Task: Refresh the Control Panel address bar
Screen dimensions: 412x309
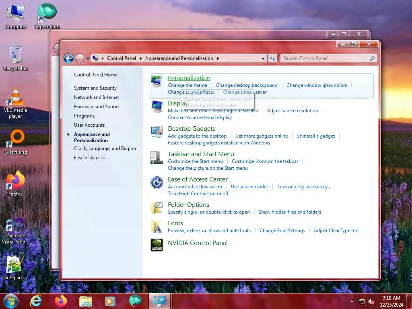Action: point(272,58)
